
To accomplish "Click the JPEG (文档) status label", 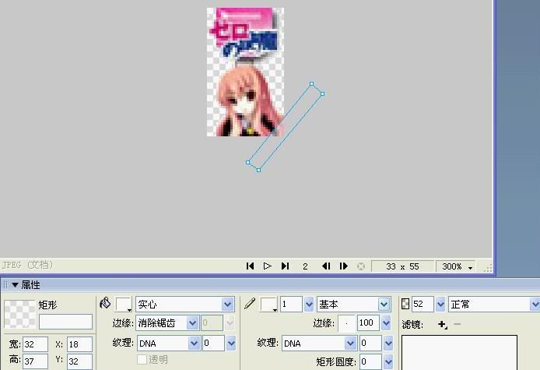I will pyautogui.click(x=27, y=265).
